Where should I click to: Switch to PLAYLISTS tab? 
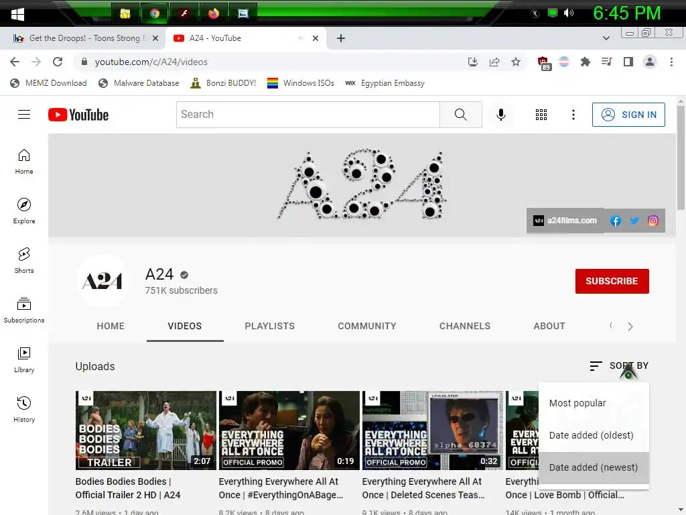click(x=269, y=327)
